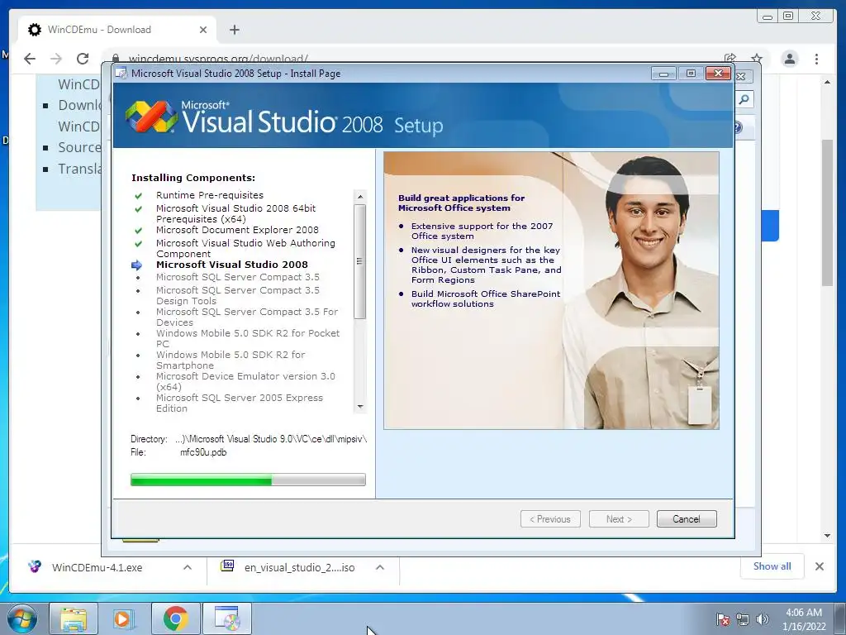The height and width of the screenshot is (635, 846).
Task: Expand options for the iso download
Action: click(x=380, y=567)
